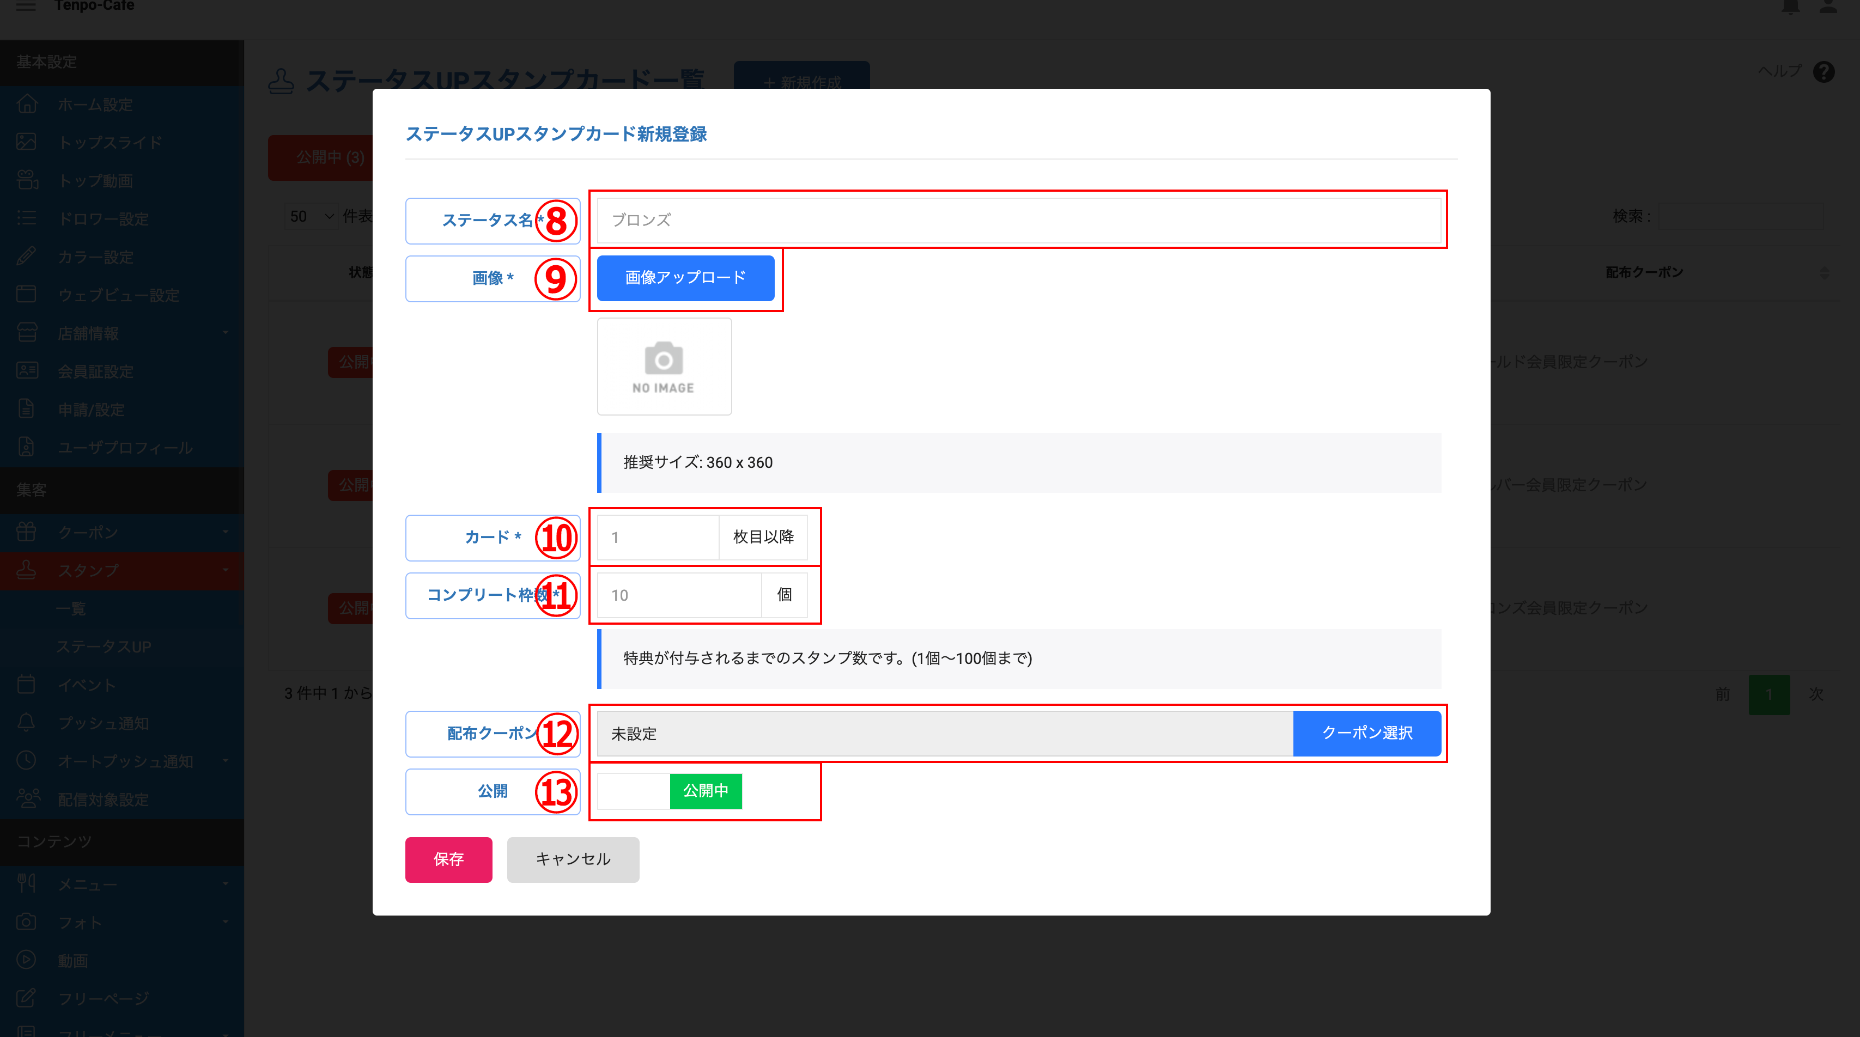Image resolution: width=1860 pixels, height=1037 pixels.
Task: Click the profile icon for ユーザプロフィール
Action: click(x=27, y=447)
